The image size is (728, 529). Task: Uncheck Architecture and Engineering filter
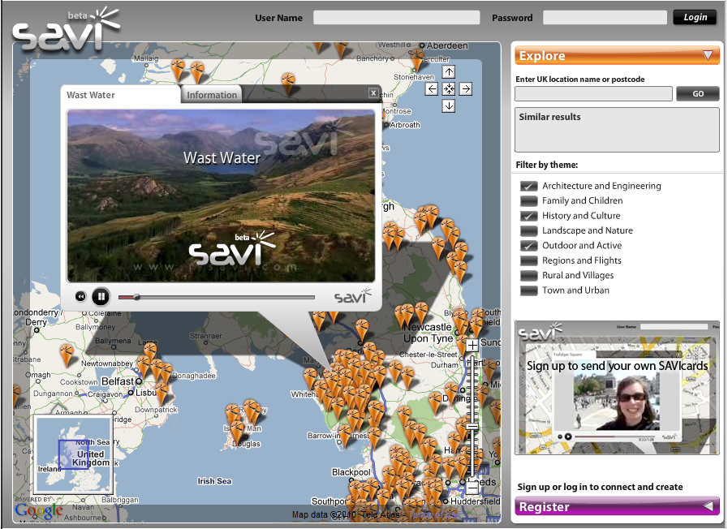tap(529, 186)
